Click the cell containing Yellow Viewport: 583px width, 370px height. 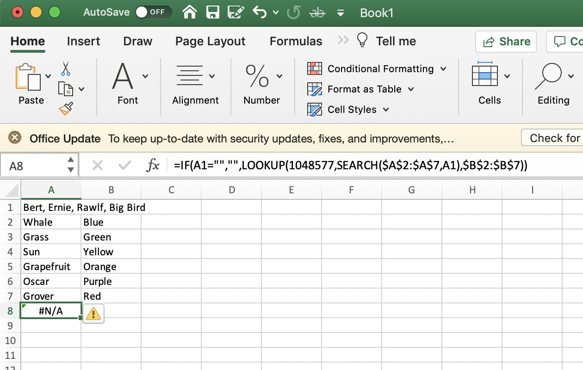click(111, 252)
